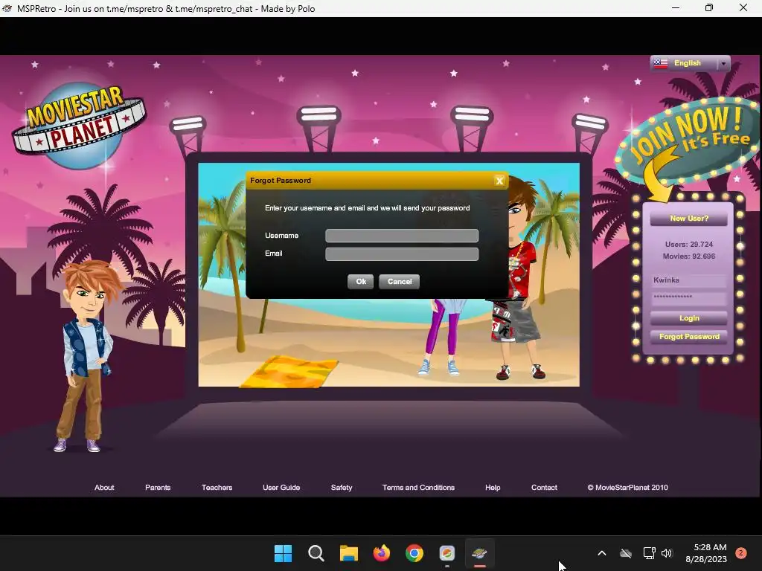This screenshot has height=571, width=762.
Task: Click the login username field showing Kwinka
Action: [x=688, y=280]
